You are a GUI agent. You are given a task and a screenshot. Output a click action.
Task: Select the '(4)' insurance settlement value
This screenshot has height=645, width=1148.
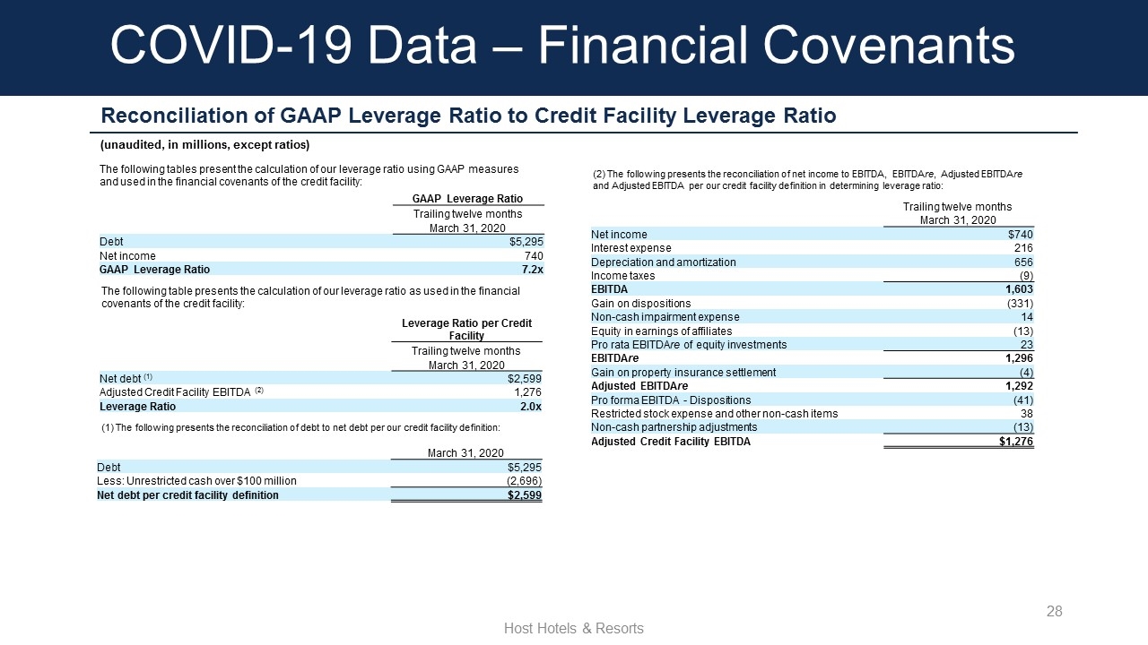pos(1026,373)
